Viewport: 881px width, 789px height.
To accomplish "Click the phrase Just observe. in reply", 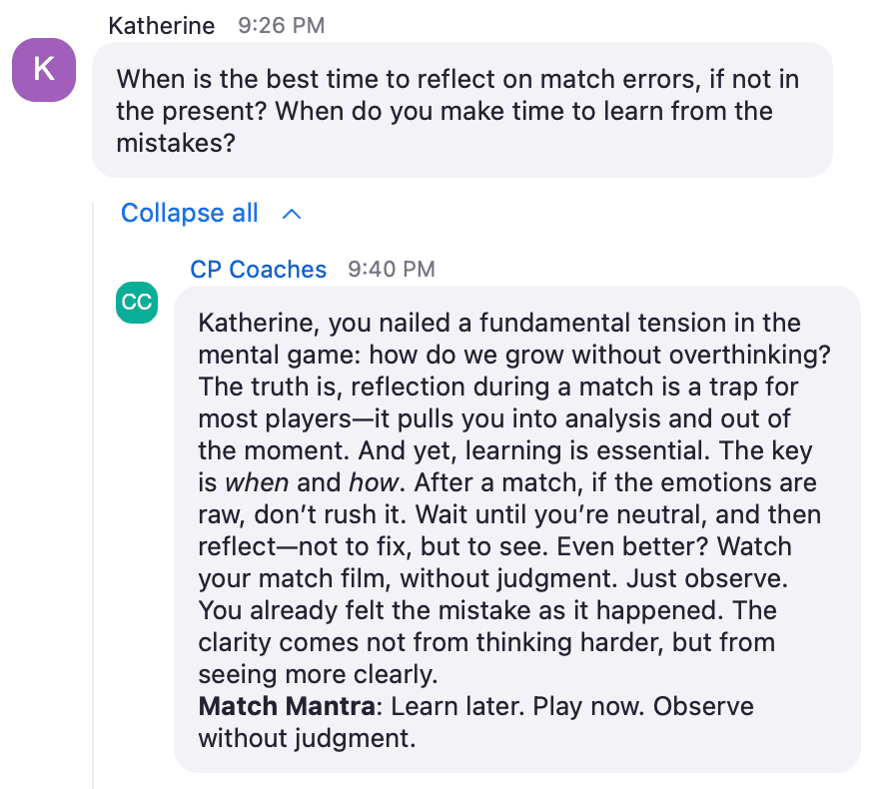I will pos(707,579).
